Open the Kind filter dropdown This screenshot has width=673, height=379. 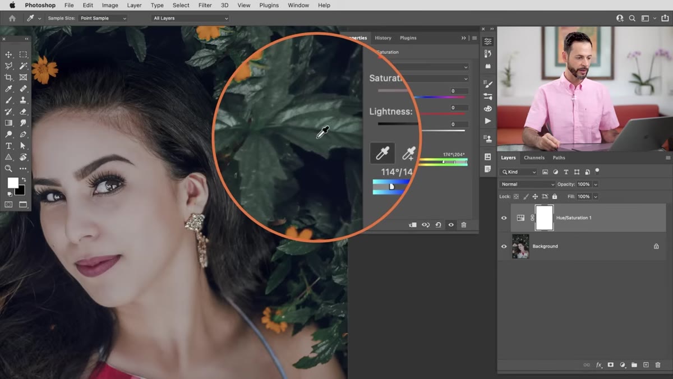click(519, 172)
